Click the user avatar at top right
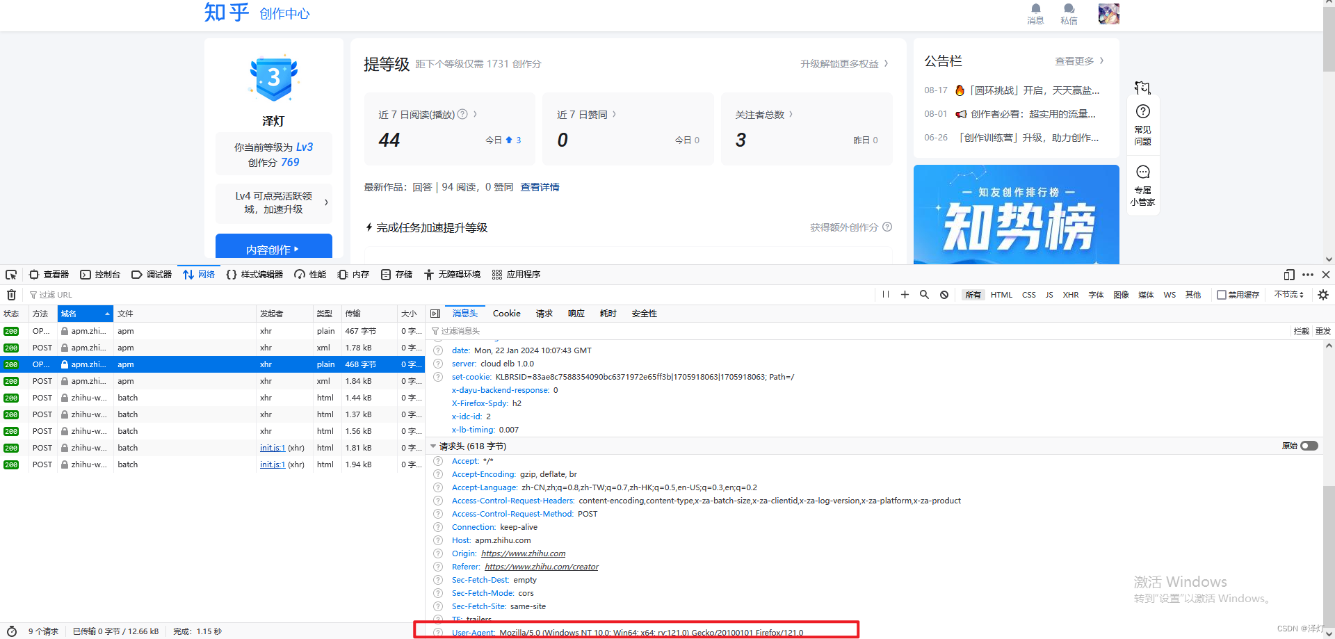 (x=1109, y=14)
